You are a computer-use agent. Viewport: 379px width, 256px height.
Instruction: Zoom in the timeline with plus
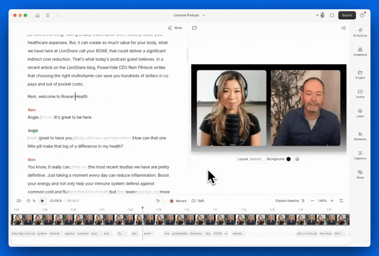point(332,201)
